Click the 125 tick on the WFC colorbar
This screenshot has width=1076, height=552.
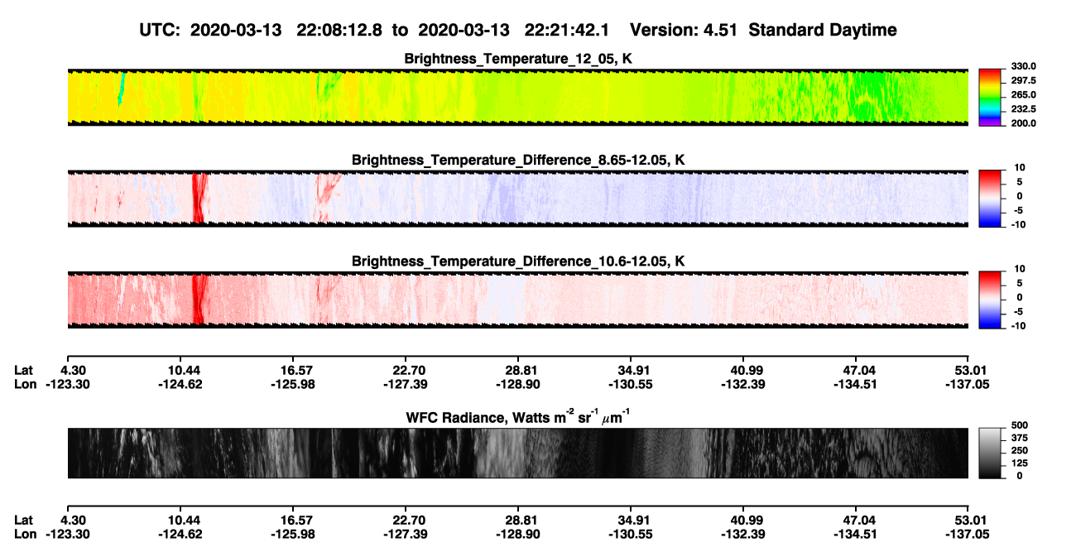click(1020, 463)
